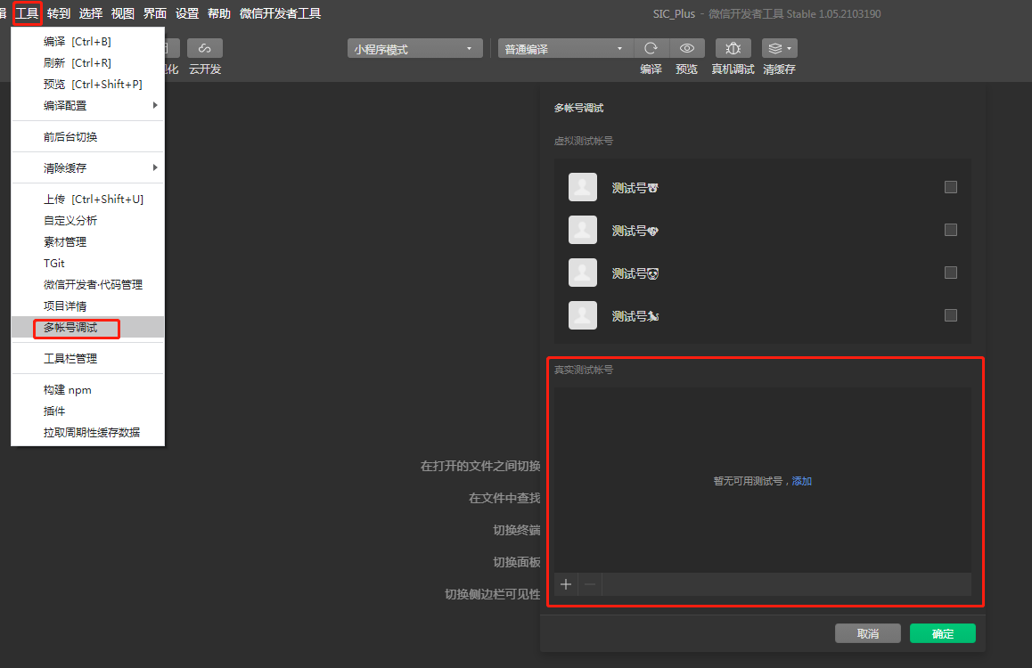The width and height of the screenshot is (1032, 668).
Task: Check the first 测试号 account checkbox
Action: [950, 187]
